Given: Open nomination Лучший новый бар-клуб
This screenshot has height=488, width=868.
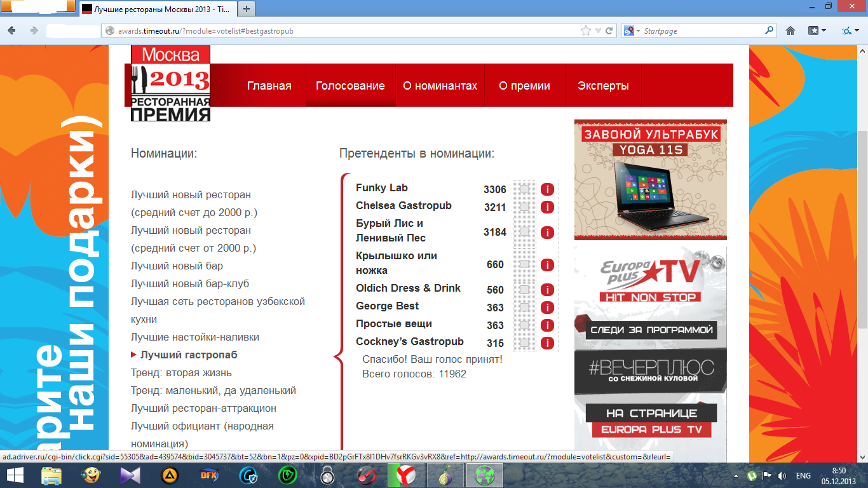Looking at the screenshot, I should [x=190, y=283].
